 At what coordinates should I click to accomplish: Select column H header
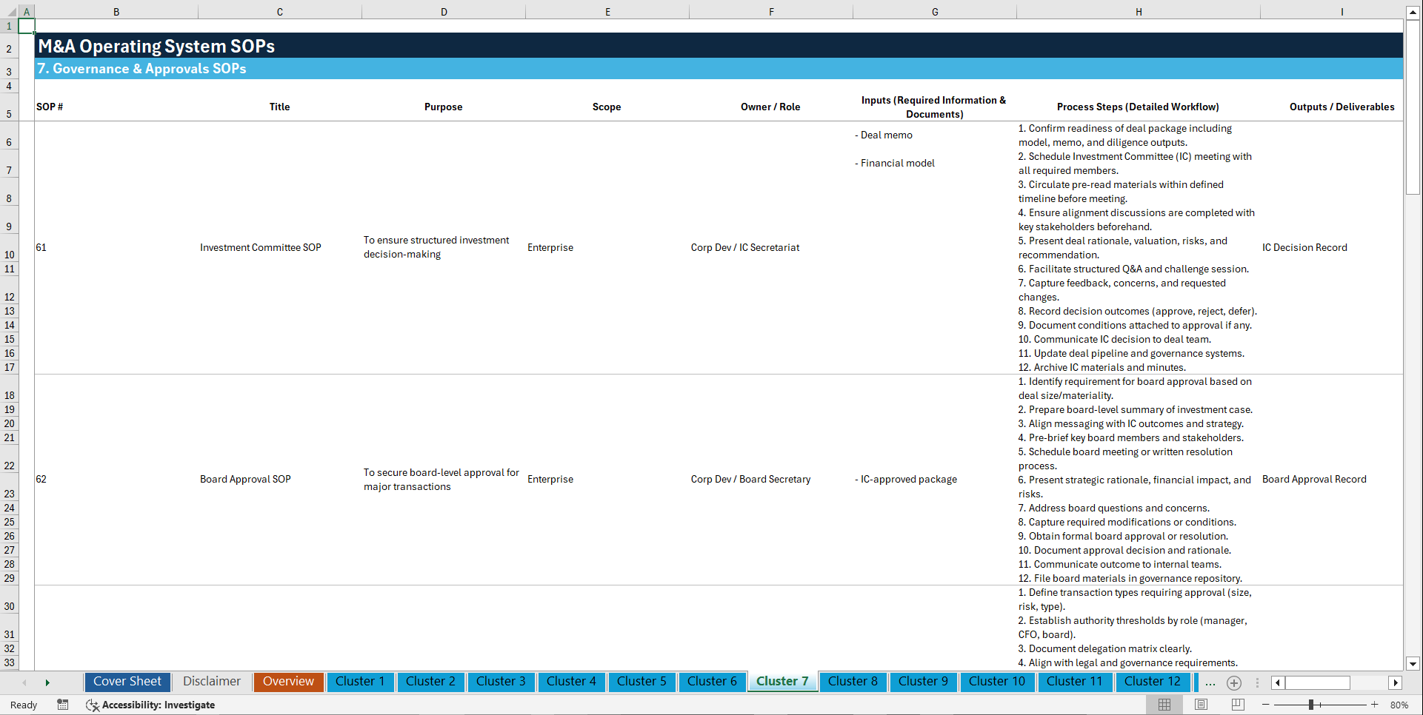coord(1139,12)
